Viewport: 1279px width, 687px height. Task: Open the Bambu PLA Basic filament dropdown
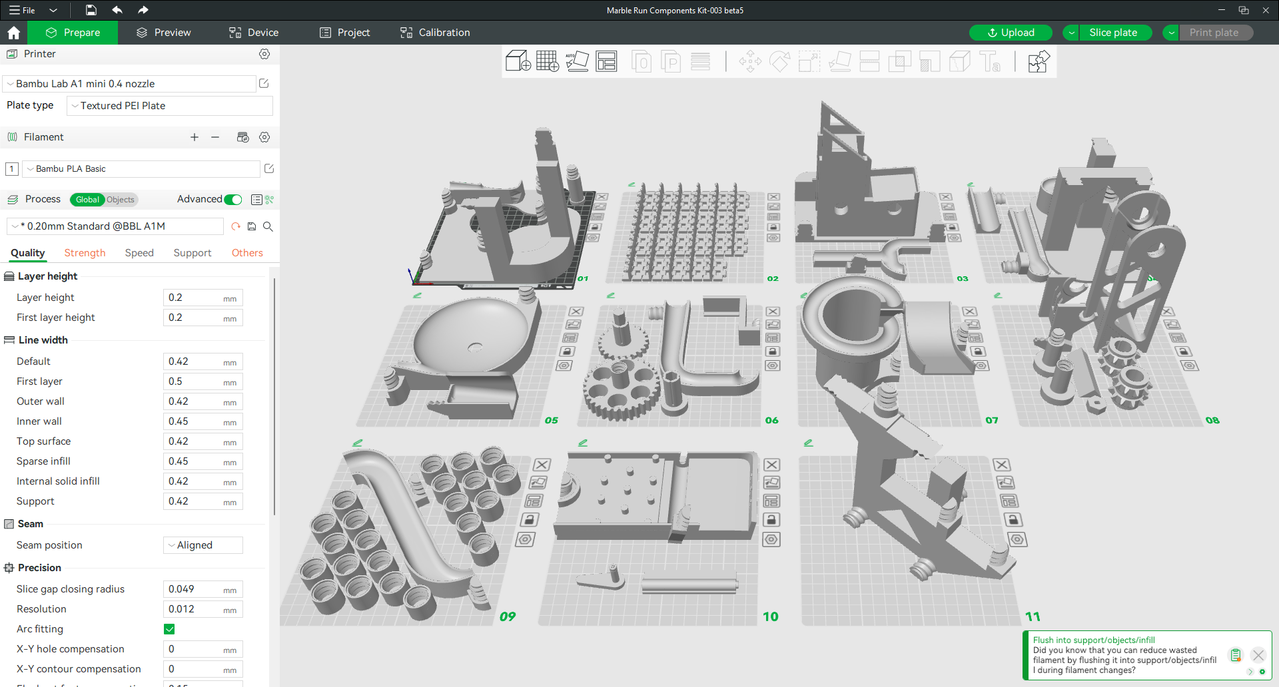click(x=141, y=168)
